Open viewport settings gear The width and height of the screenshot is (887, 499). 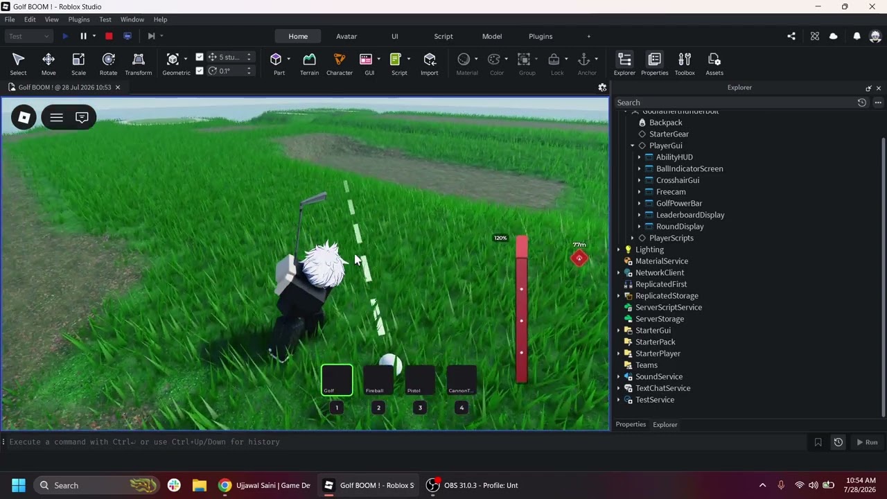pyautogui.click(x=602, y=87)
